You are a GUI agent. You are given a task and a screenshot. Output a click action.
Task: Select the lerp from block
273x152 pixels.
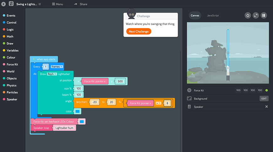tap(125, 103)
